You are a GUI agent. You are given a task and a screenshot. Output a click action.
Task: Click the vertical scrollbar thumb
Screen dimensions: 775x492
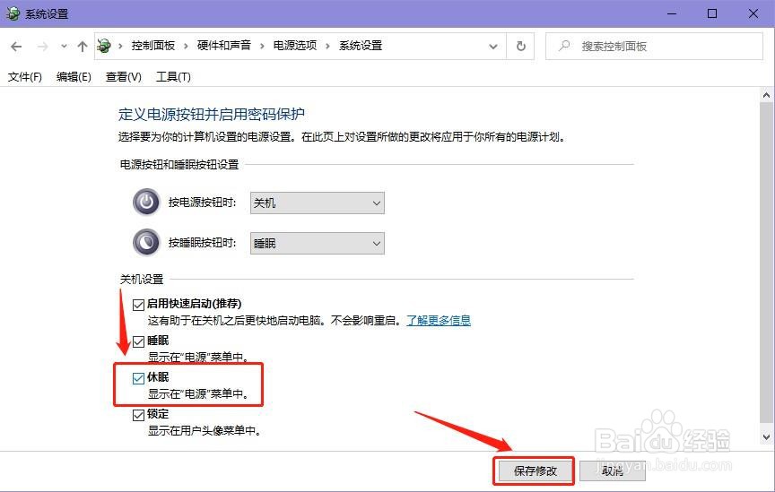tap(766, 263)
